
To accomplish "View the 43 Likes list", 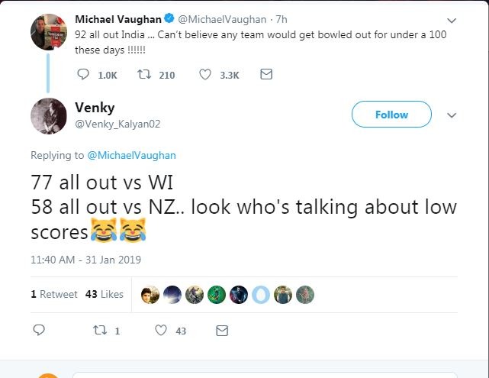I will [105, 294].
